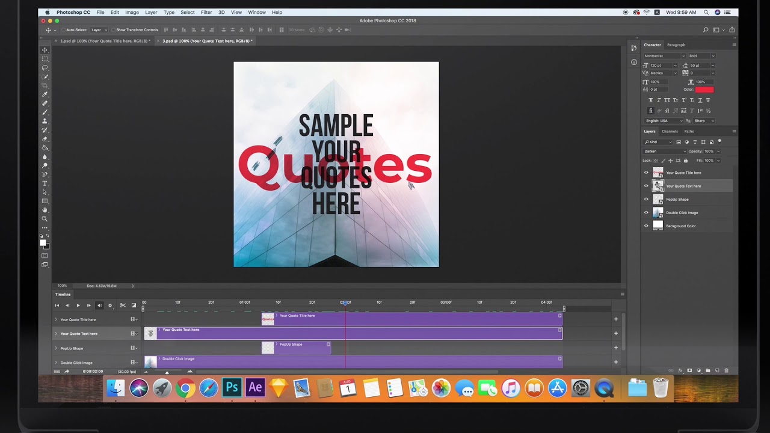Switch to the Channels tab
The image size is (770, 433).
pyautogui.click(x=670, y=131)
